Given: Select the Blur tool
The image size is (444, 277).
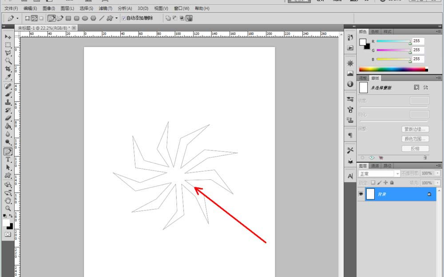Looking at the screenshot, I should click(x=8, y=134).
